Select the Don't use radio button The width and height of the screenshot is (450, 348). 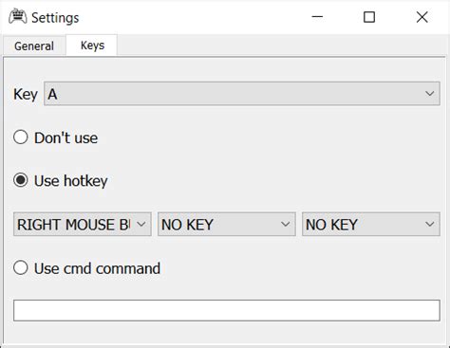tap(21, 137)
